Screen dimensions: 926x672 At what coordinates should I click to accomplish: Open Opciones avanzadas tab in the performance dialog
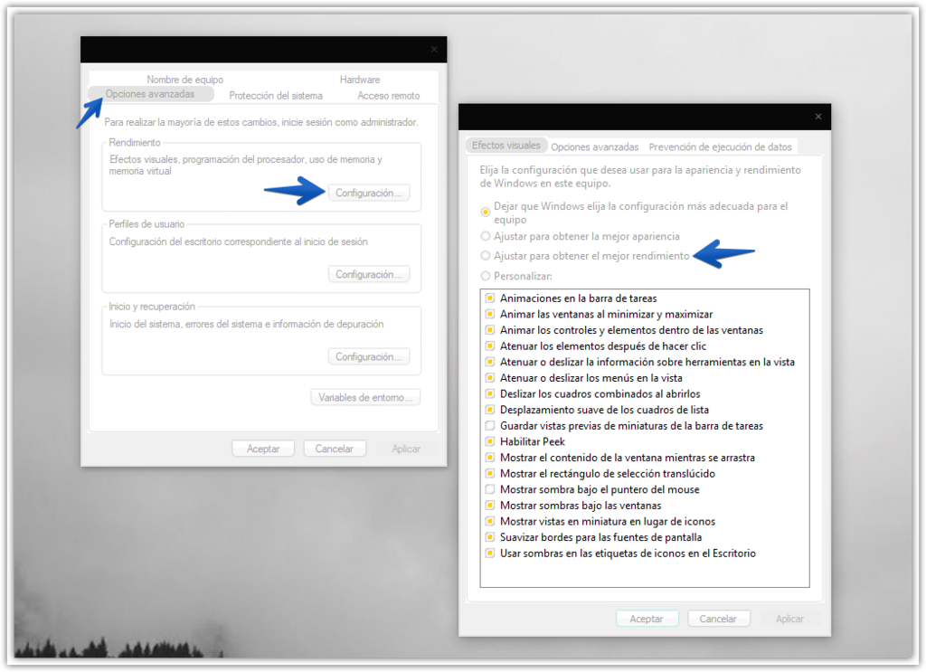[x=595, y=147]
